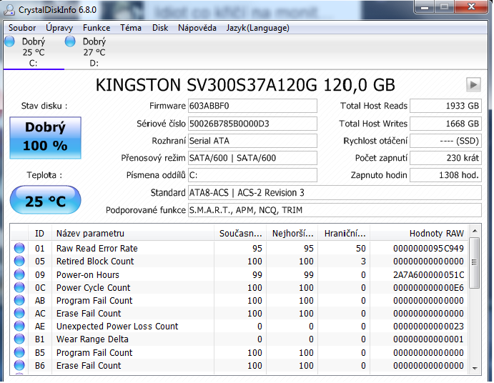Click the attribute list scrollbar thumb
This screenshot has width=494, height=383.
tap(475, 263)
